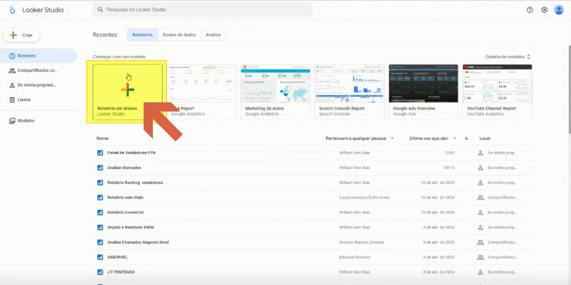571x285 pixels.
Task: Click the 09:15 last opened time
Action: coord(449,168)
